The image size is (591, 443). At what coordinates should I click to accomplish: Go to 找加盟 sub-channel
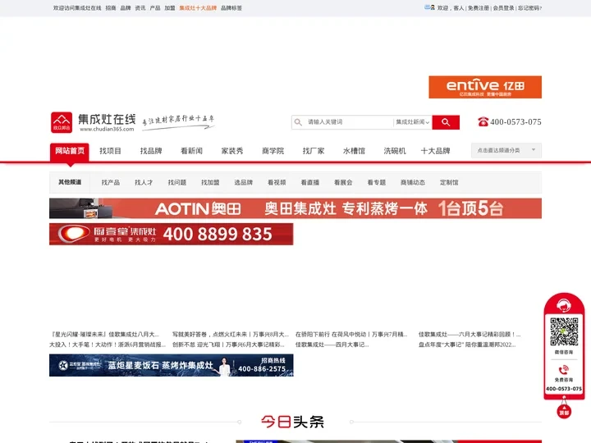point(210,182)
